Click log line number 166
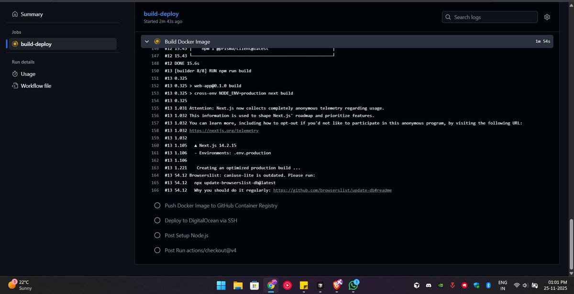This screenshot has width=574, height=294. [155, 190]
